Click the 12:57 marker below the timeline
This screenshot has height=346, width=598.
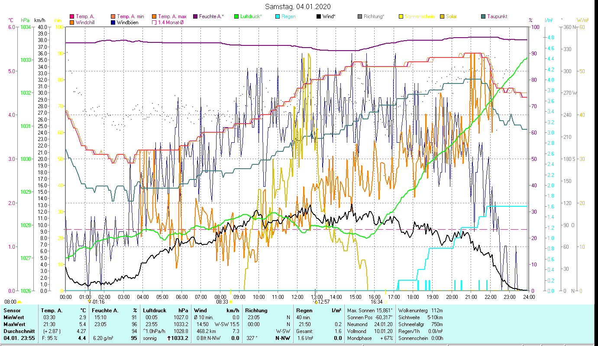pos(323,302)
